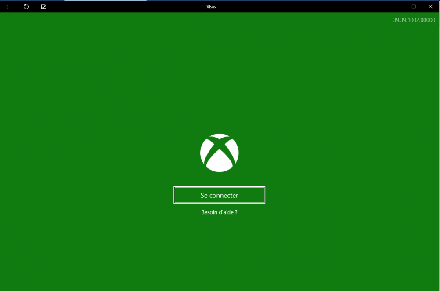The image size is (440, 291).
Task: Close the Xbox application
Action: 430,7
